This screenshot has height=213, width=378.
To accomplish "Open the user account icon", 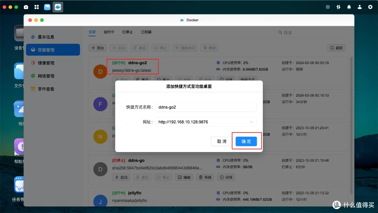I will (359, 7).
